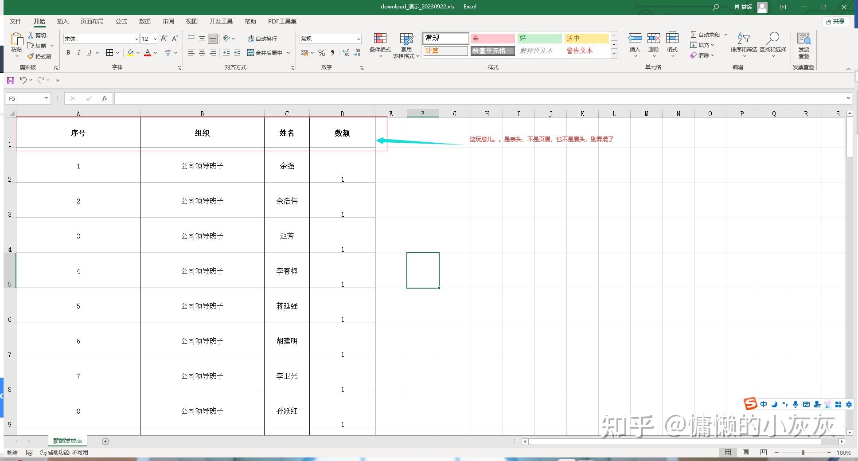Switch to the 插入 ribbon tab

pos(62,21)
